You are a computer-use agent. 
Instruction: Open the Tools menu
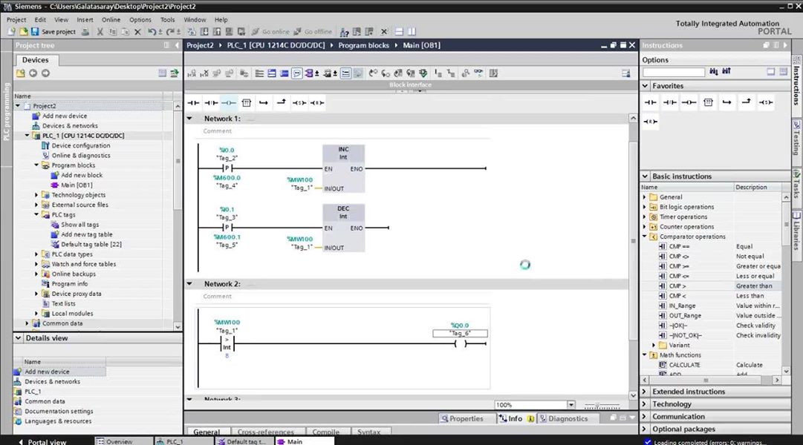[167, 19]
